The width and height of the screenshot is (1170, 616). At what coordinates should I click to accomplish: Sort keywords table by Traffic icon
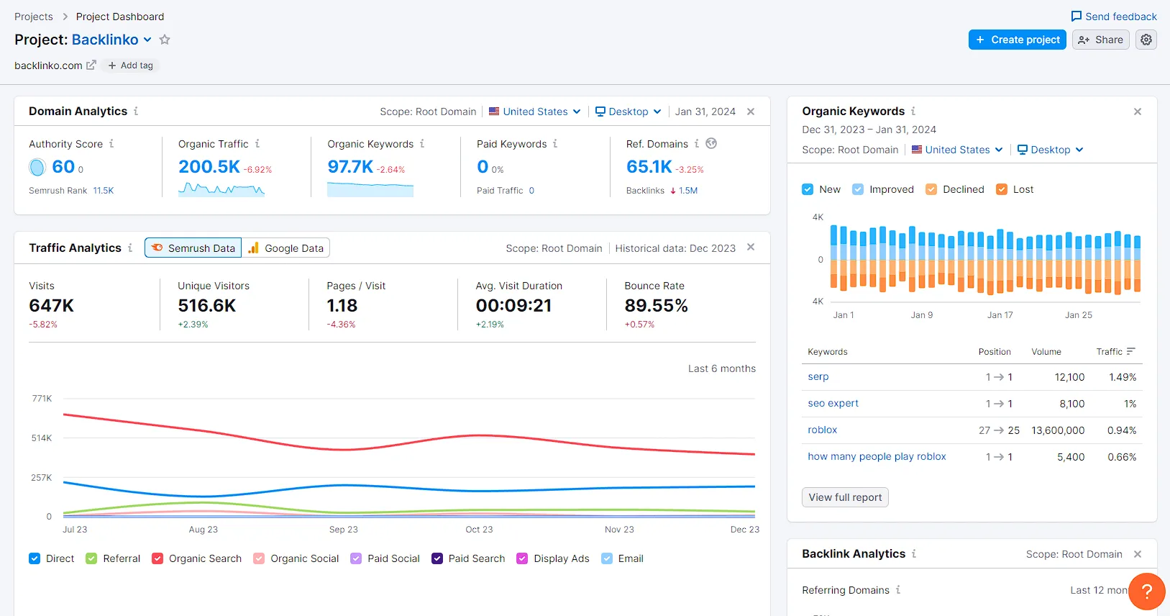(1131, 351)
